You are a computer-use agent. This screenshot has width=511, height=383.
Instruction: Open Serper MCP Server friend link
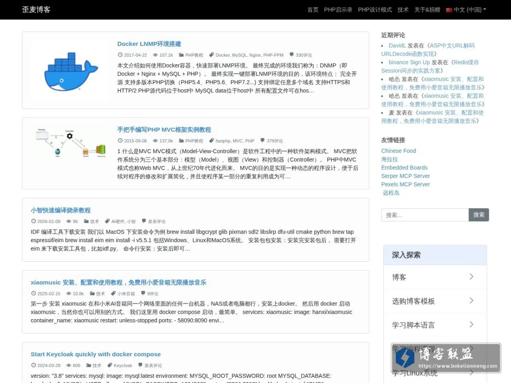pos(405,176)
